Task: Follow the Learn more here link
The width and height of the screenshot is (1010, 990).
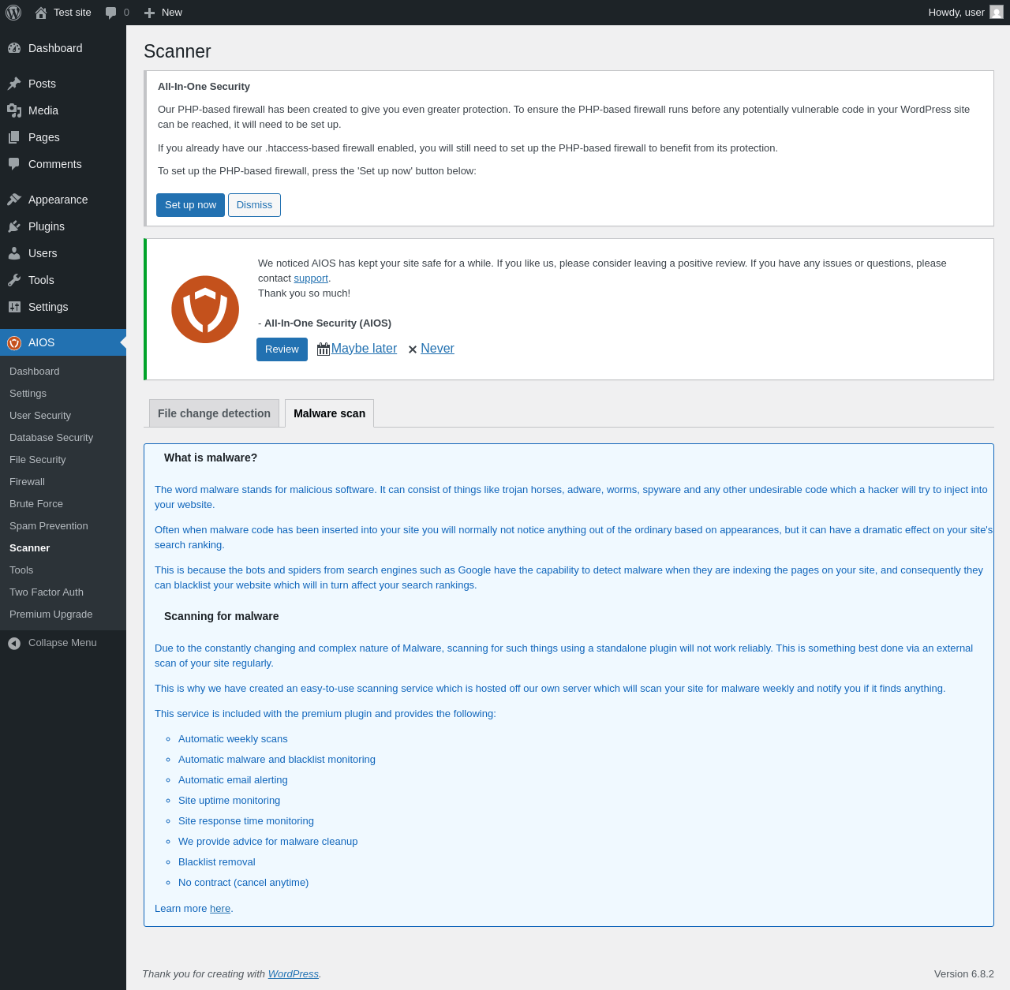Action: click(220, 909)
